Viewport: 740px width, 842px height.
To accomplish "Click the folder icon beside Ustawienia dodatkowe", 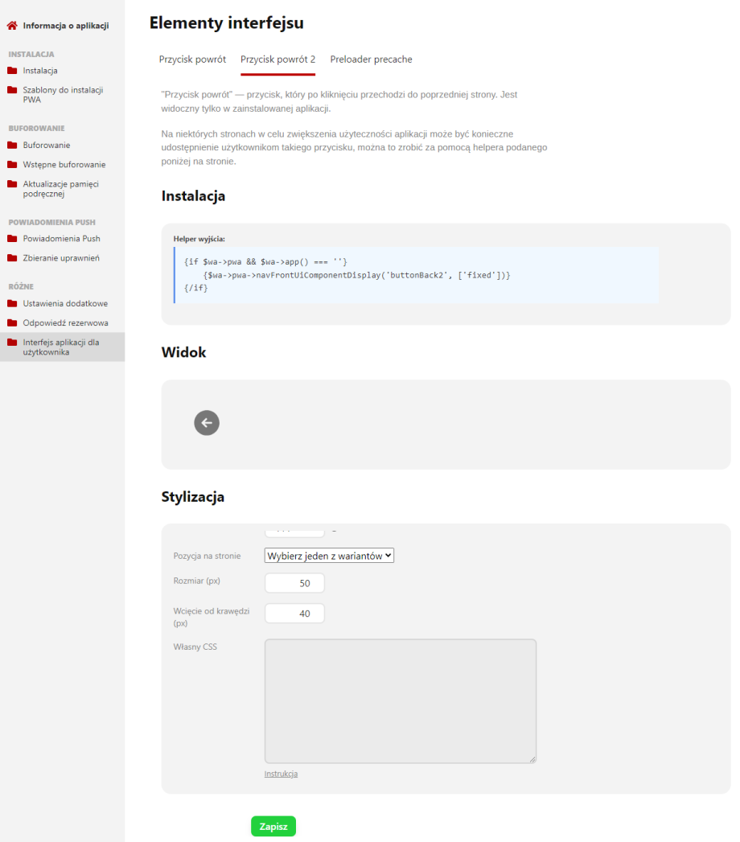I will tap(12, 304).
